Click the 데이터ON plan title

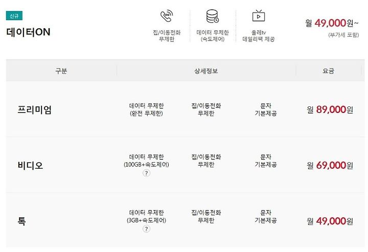tap(28, 32)
